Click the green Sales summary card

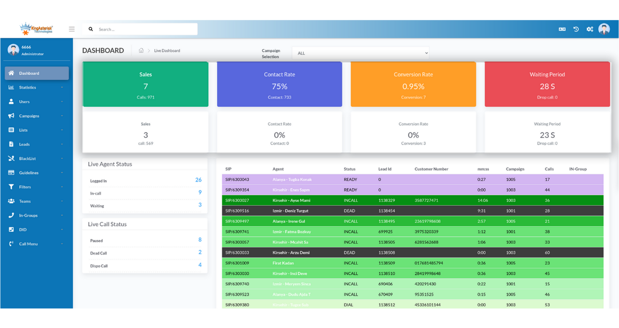[145, 85]
